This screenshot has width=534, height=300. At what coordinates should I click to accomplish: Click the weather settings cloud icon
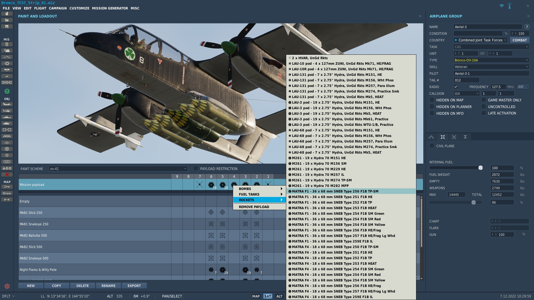(x=7, y=51)
